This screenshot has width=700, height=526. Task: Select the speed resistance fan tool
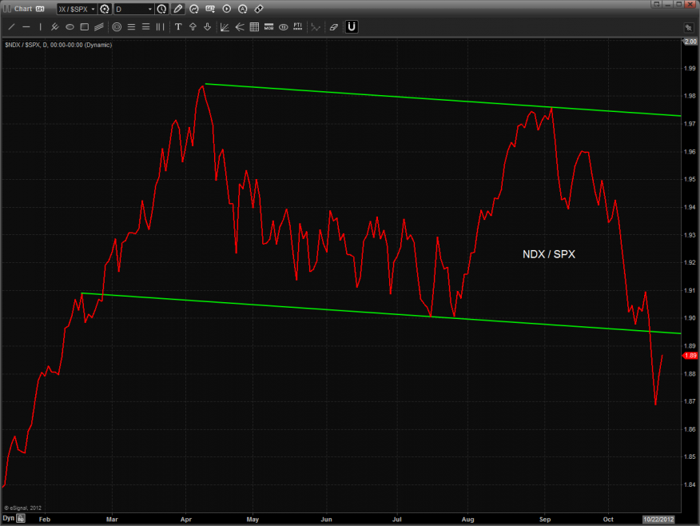click(x=240, y=27)
